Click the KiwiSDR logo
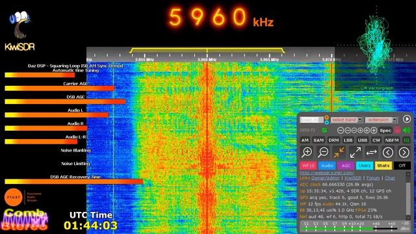 tap(20, 31)
